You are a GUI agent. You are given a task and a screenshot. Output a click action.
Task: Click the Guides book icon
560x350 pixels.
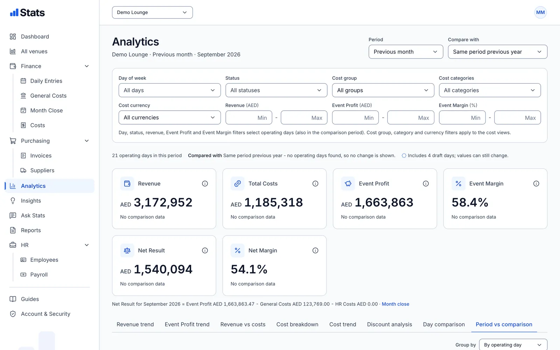click(x=13, y=299)
